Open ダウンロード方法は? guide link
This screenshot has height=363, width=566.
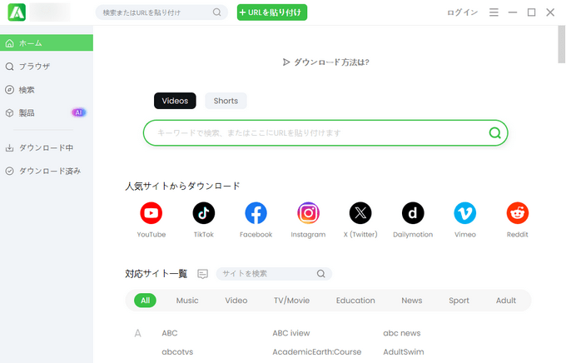[325, 62]
